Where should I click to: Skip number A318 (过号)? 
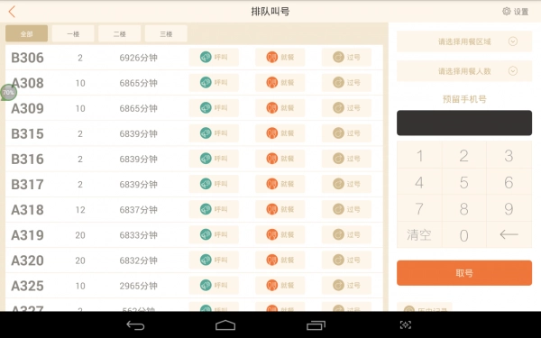tap(346, 209)
